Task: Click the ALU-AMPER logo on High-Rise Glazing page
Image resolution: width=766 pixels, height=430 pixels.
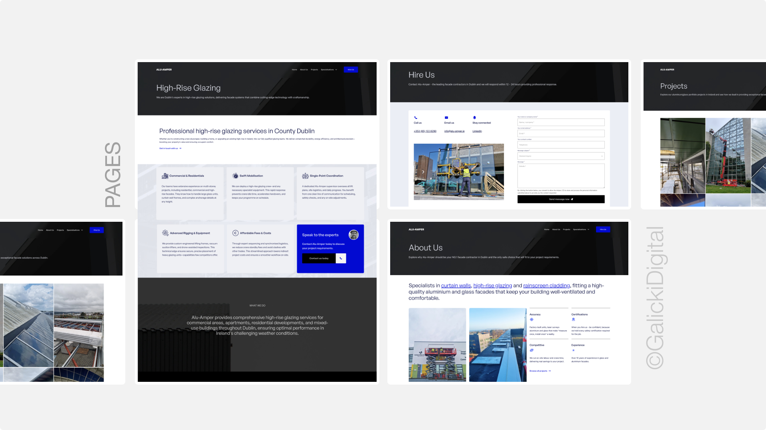Action: (x=164, y=69)
